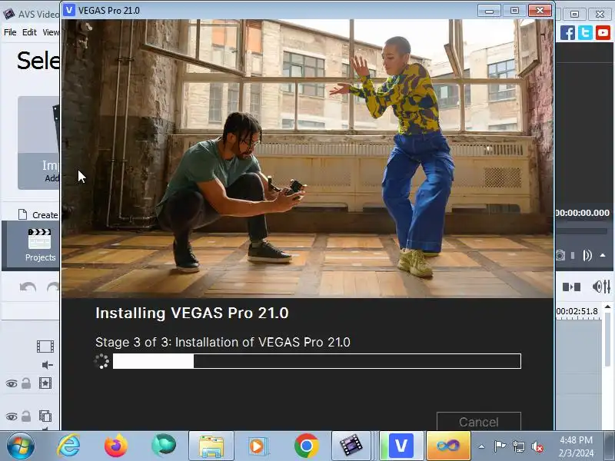Switch to VEGAS installer taskbar button
Viewport: 615px width, 461px height.
coord(401,446)
